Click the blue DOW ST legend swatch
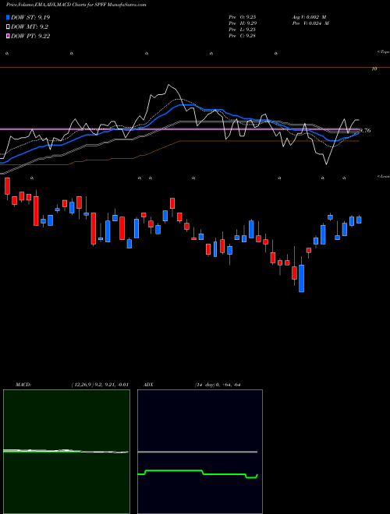The image size is (390, 514). coord(8,17)
